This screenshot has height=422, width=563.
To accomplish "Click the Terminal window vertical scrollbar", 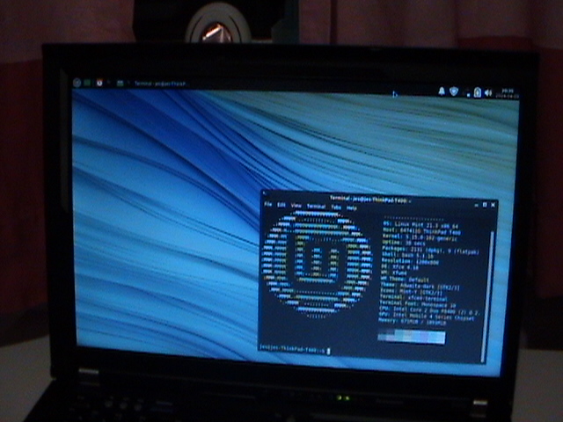I will 488,295.
